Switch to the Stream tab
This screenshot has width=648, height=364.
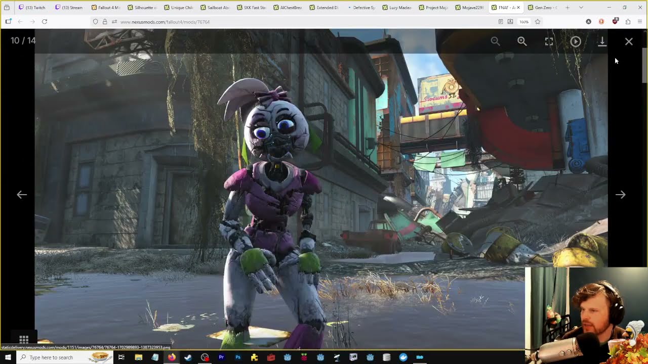[x=69, y=8]
